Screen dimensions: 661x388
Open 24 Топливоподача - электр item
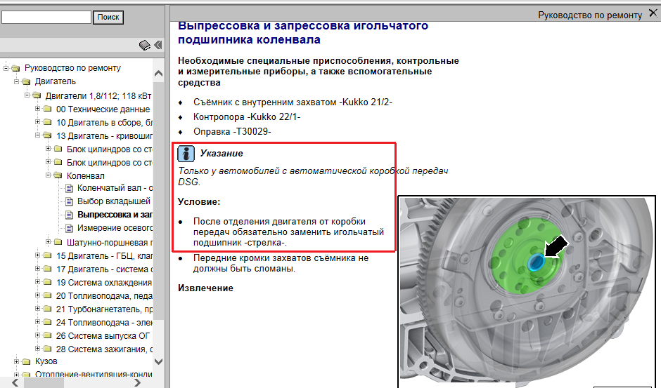pos(104,323)
